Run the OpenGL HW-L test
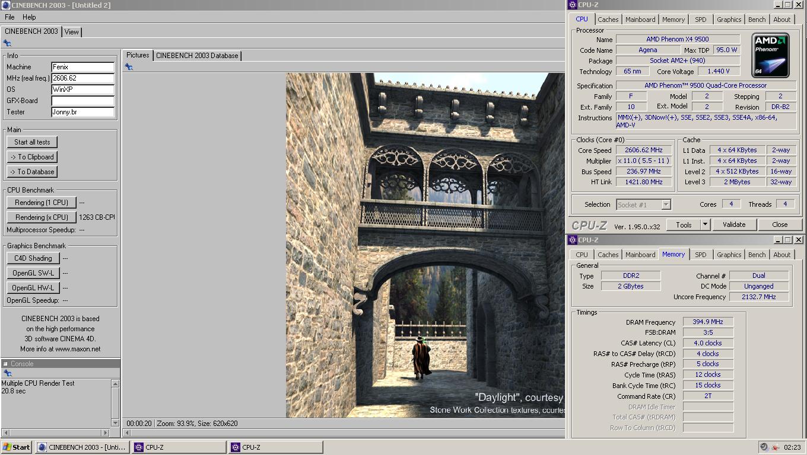 point(33,288)
